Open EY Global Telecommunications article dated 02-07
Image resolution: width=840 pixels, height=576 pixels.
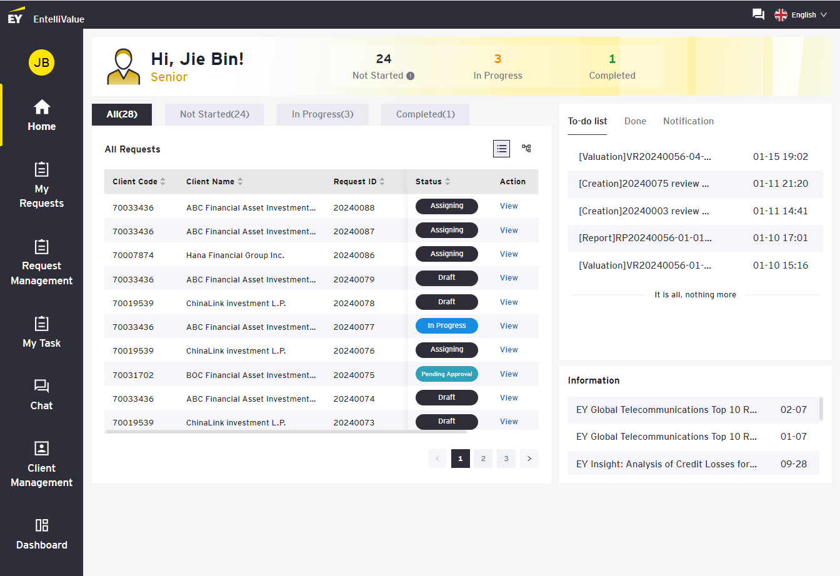point(693,410)
